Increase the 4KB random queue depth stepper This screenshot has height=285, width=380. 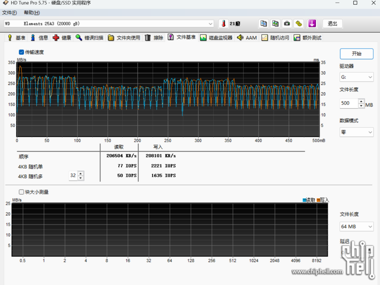click(80, 173)
